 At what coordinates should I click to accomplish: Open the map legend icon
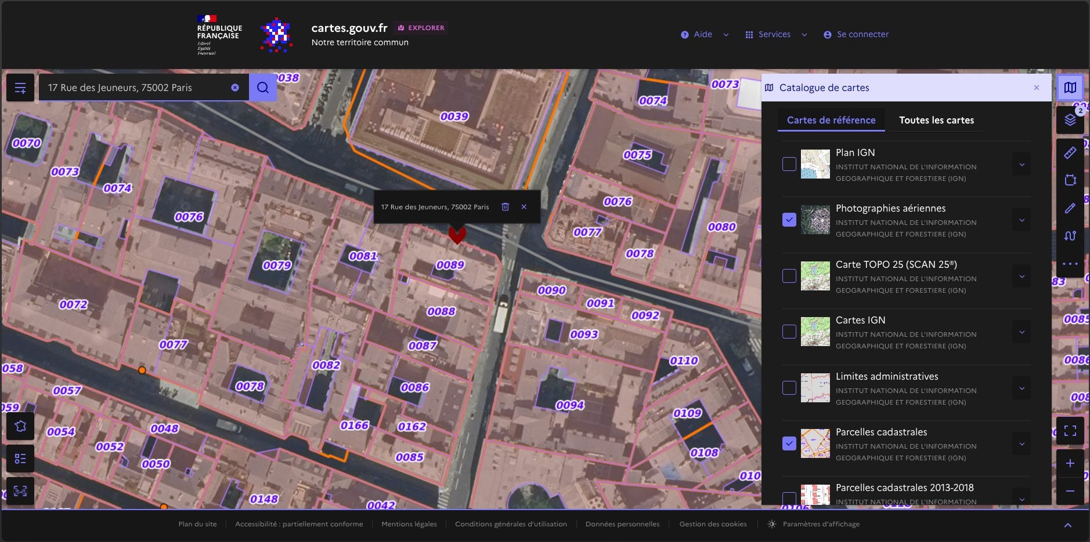point(20,459)
